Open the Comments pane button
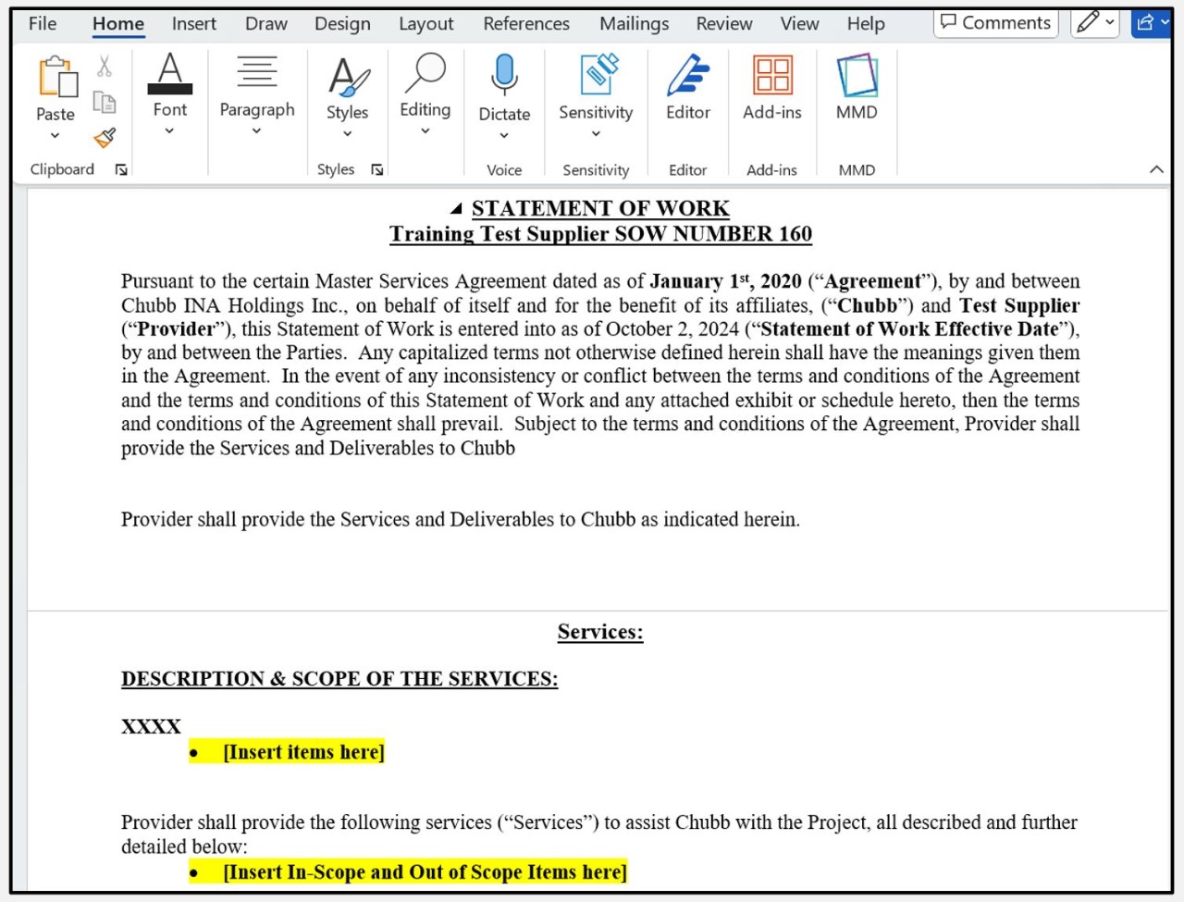This screenshot has height=902, width=1184. (x=995, y=22)
